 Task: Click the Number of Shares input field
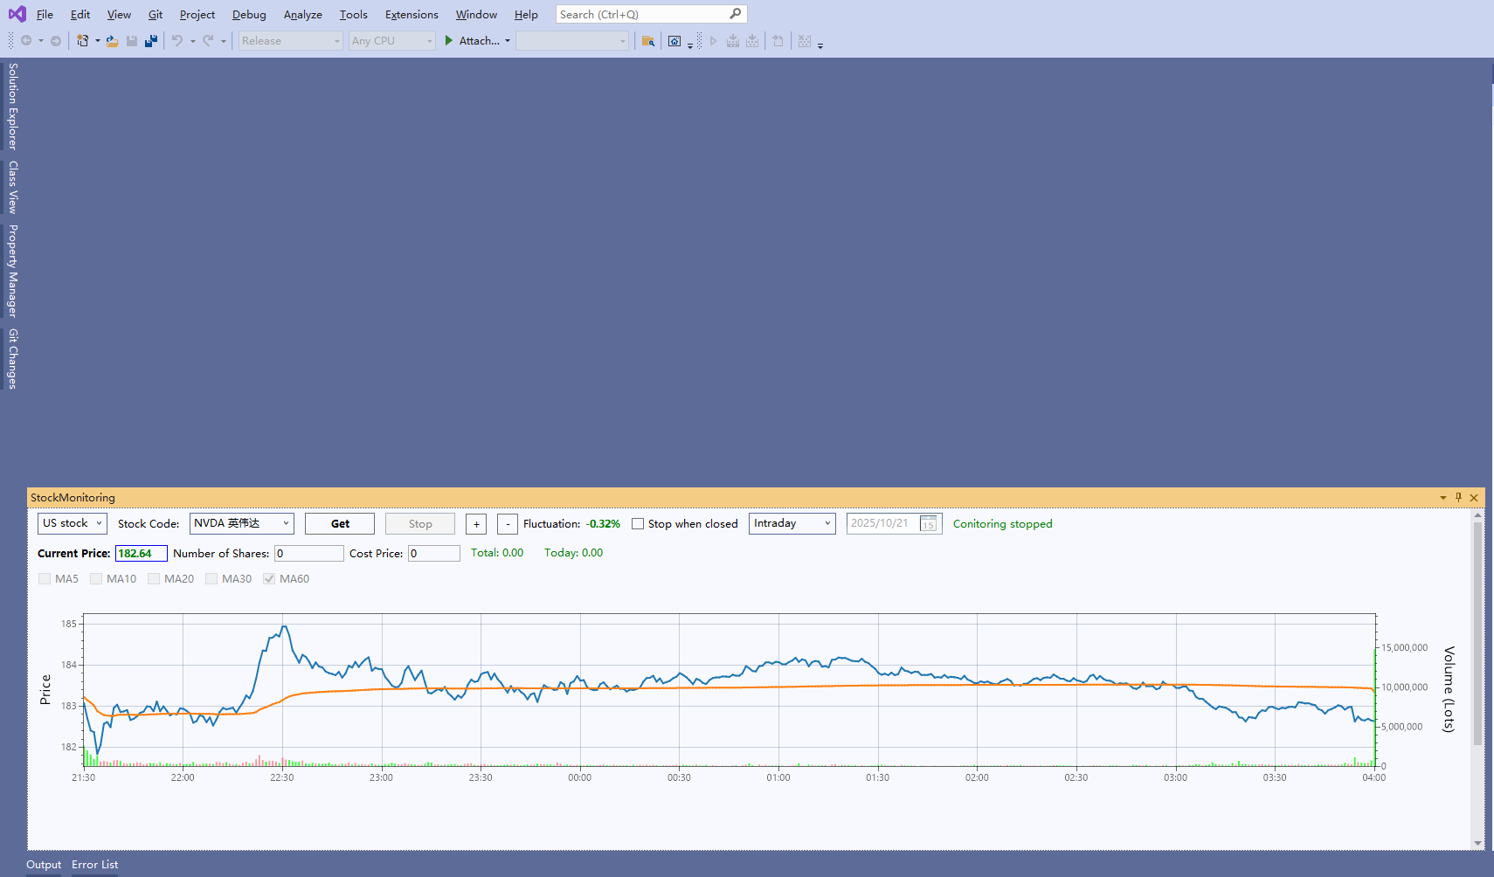pos(309,554)
